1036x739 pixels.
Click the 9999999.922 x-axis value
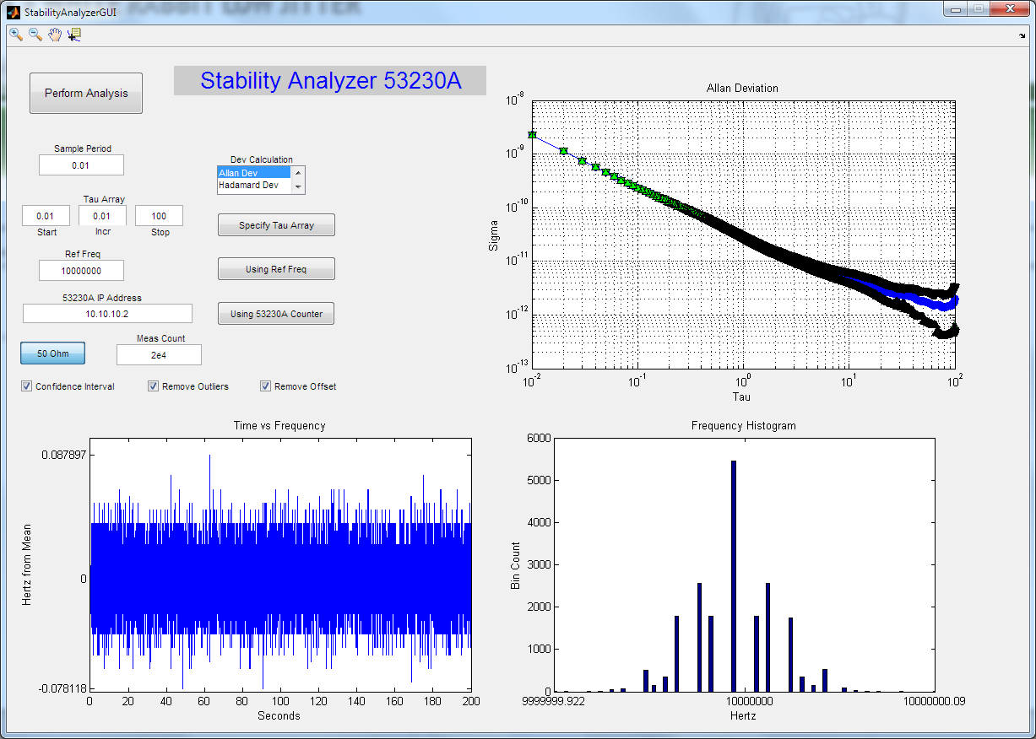[553, 700]
